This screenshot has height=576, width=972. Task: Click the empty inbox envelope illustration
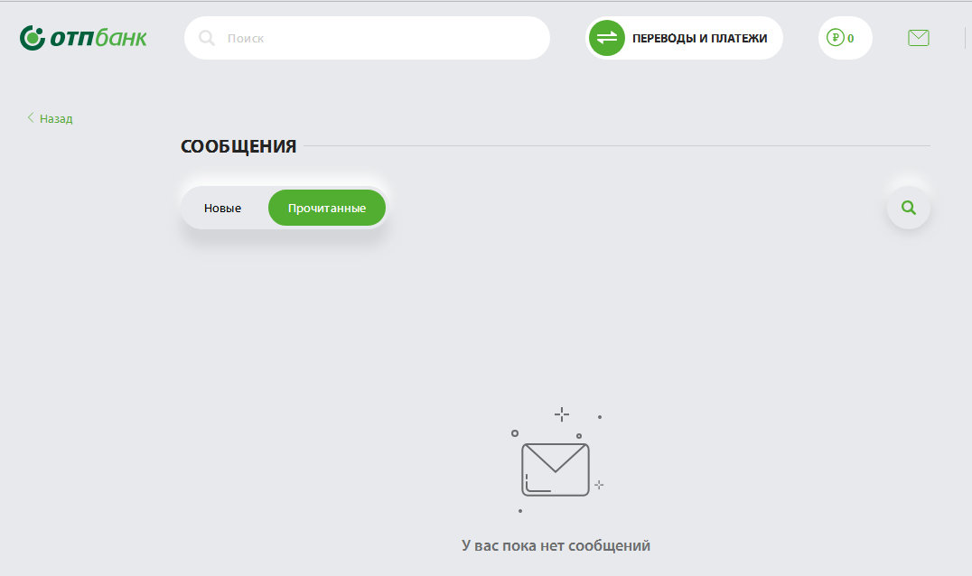[555, 469]
